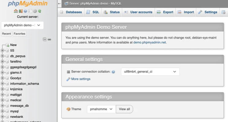Expand the newbank database node
Screen dimensions: 228x122
(x=2, y=117)
